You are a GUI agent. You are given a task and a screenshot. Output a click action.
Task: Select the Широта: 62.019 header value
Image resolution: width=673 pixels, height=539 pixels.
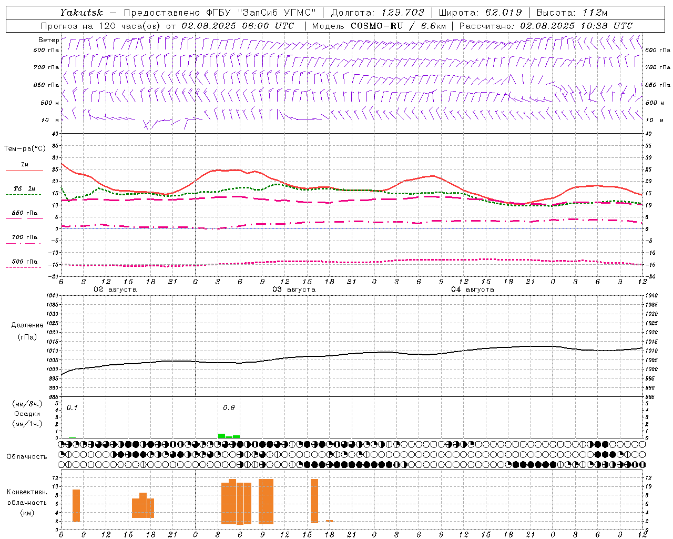480,13
